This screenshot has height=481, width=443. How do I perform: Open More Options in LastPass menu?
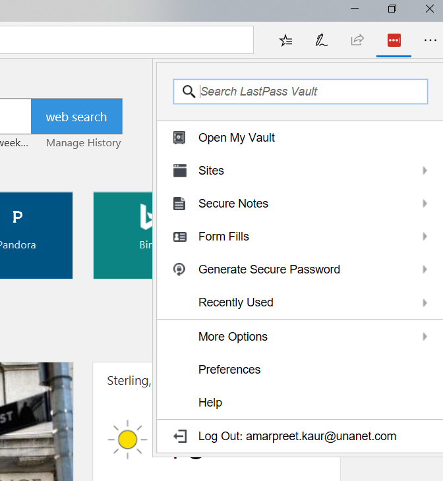(300, 337)
